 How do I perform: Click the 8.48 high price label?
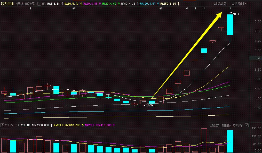[237, 14]
